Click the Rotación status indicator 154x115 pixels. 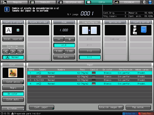130,114
